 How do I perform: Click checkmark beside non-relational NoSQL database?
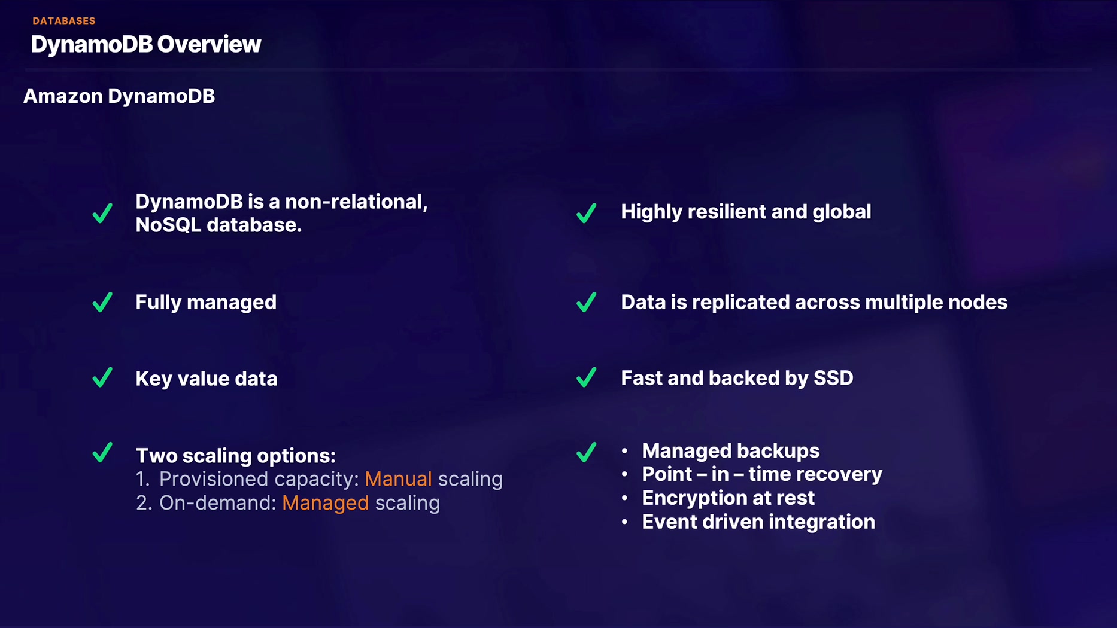pos(102,213)
